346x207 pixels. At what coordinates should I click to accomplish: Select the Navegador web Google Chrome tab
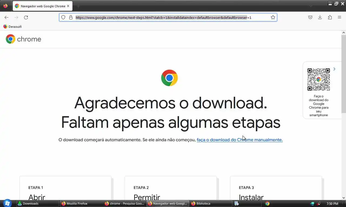point(42,6)
